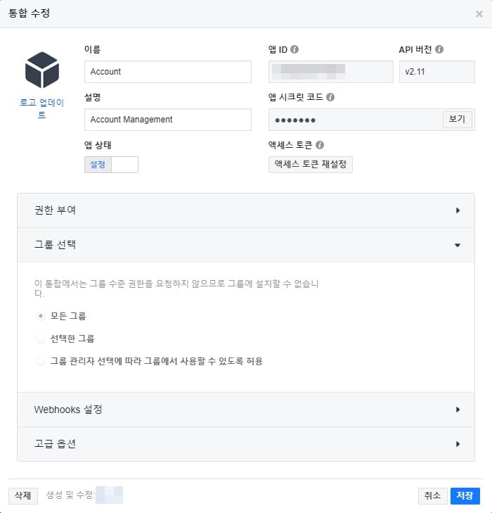
Task: Click the app cube logo icon
Action: [41, 70]
